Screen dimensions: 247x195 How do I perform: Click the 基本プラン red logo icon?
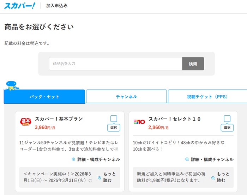tap(26, 122)
